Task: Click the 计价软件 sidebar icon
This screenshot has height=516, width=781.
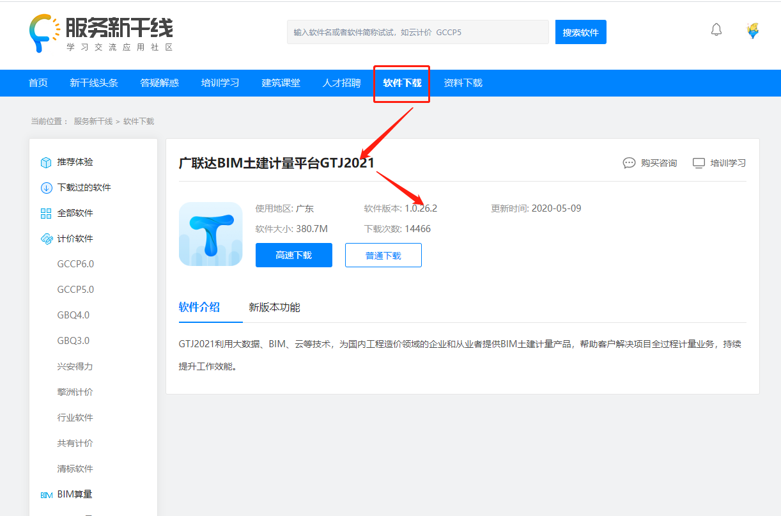Action: coord(46,239)
